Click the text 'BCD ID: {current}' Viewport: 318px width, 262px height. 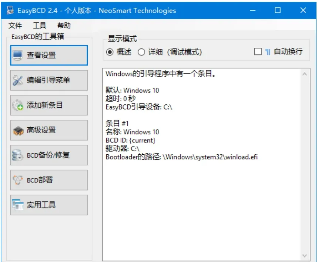[130, 140]
